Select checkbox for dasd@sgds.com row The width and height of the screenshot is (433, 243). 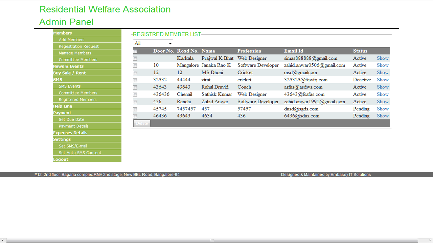click(x=135, y=109)
